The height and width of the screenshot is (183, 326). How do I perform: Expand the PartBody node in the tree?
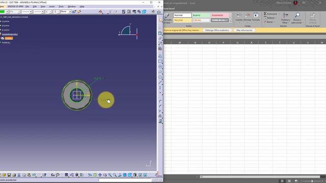click(1, 43)
